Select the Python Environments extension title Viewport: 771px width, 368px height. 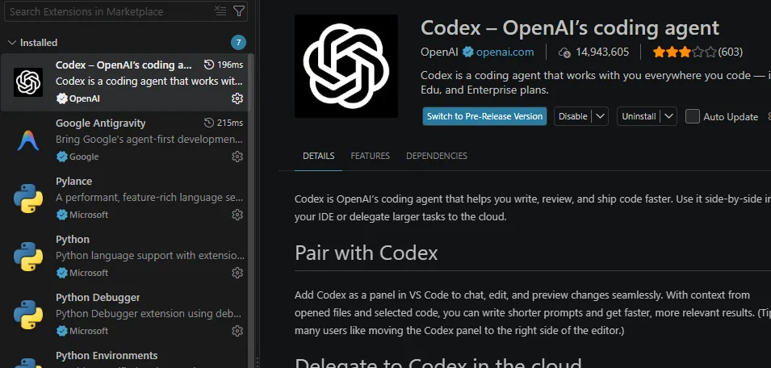pyautogui.click(x=107, y=355)
